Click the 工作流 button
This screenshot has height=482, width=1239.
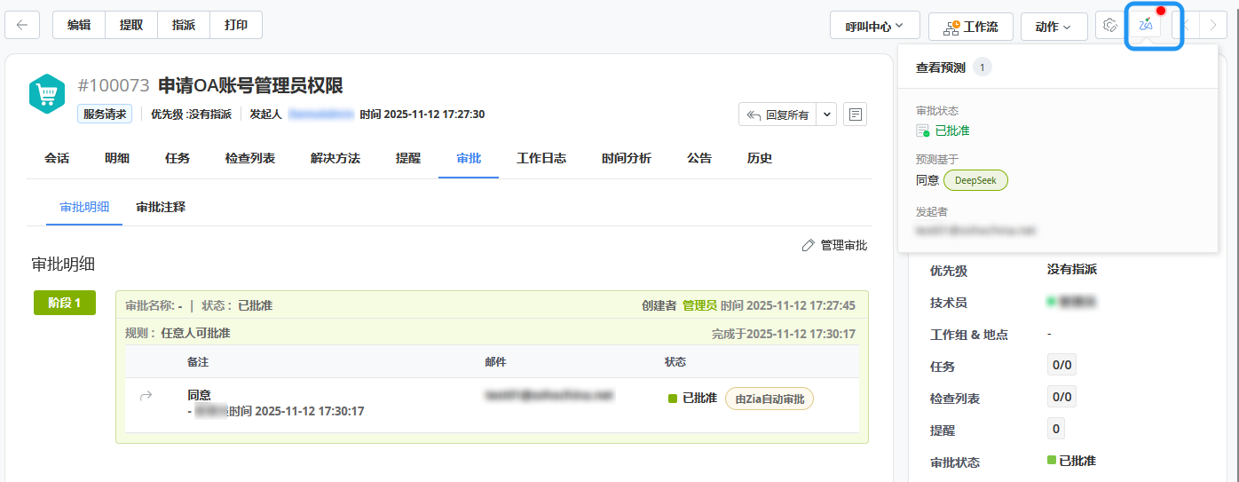[970, 27]
